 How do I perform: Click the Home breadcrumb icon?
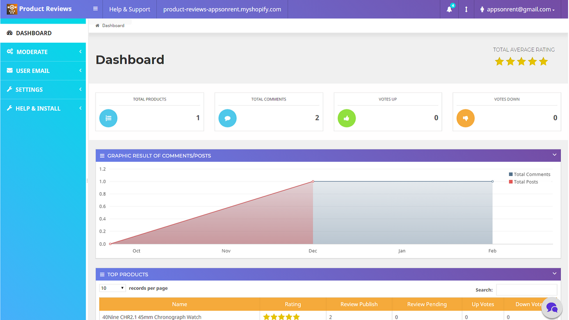pos(97,25)
